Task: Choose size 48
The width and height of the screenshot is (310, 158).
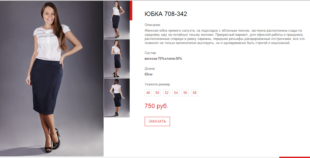Action: coord(148,93)
